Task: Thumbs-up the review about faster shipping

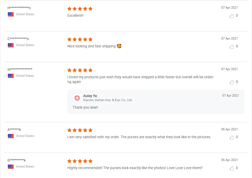Action: click(232, 82)
